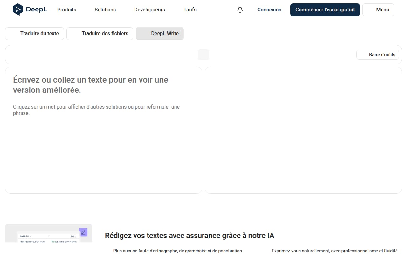The height and width of the screenshot is (254, 407).
Task: Open the Développeurs menu
Action: (150, 10)
